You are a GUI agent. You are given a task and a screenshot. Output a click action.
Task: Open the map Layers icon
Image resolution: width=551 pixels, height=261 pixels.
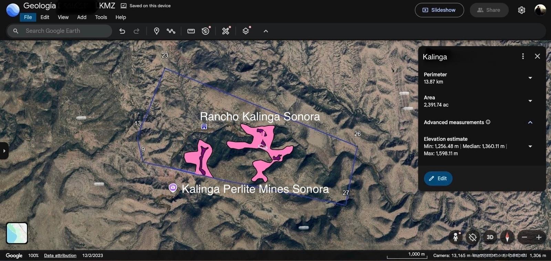point(246,31)
